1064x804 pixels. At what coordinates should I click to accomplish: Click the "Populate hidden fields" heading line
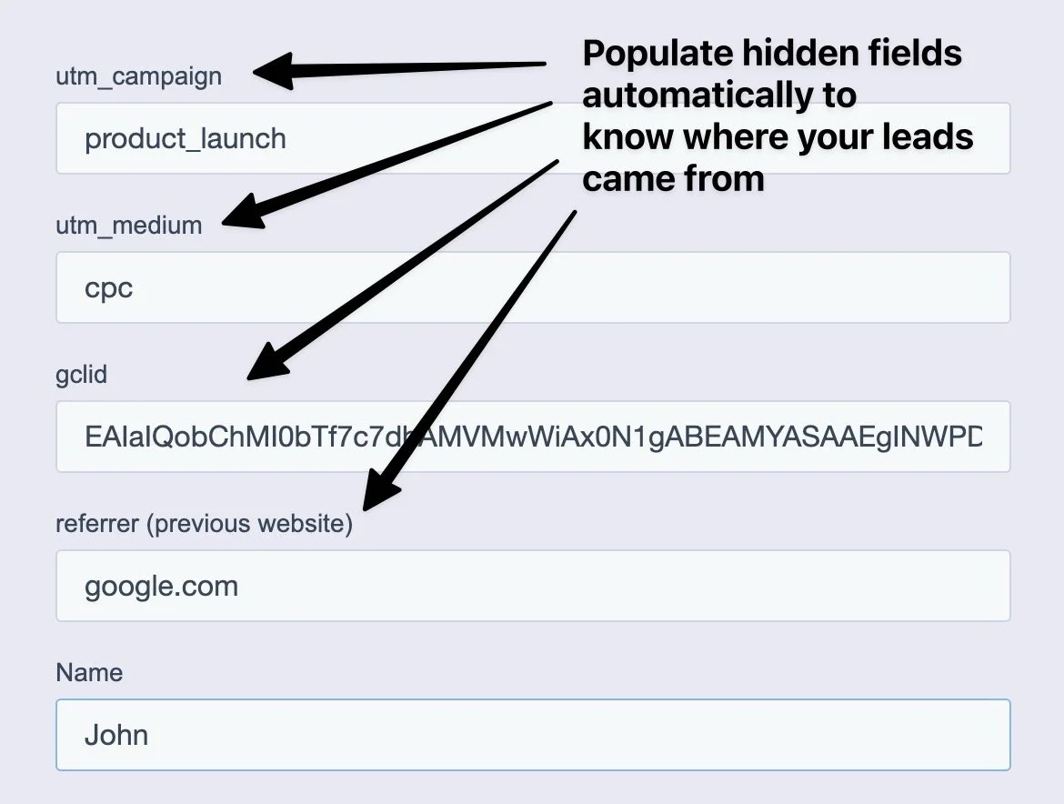[x=771, y=55]
